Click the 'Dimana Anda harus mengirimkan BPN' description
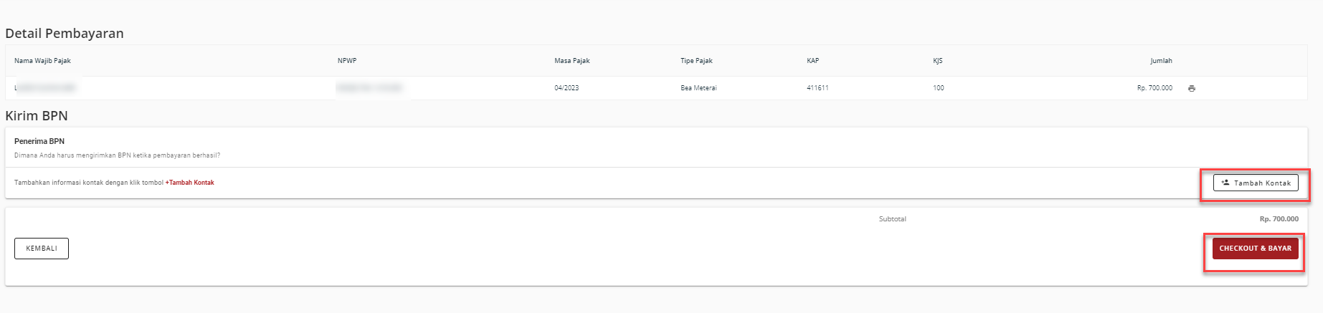This screenshot has width=1323, height=313. point(117,155)
